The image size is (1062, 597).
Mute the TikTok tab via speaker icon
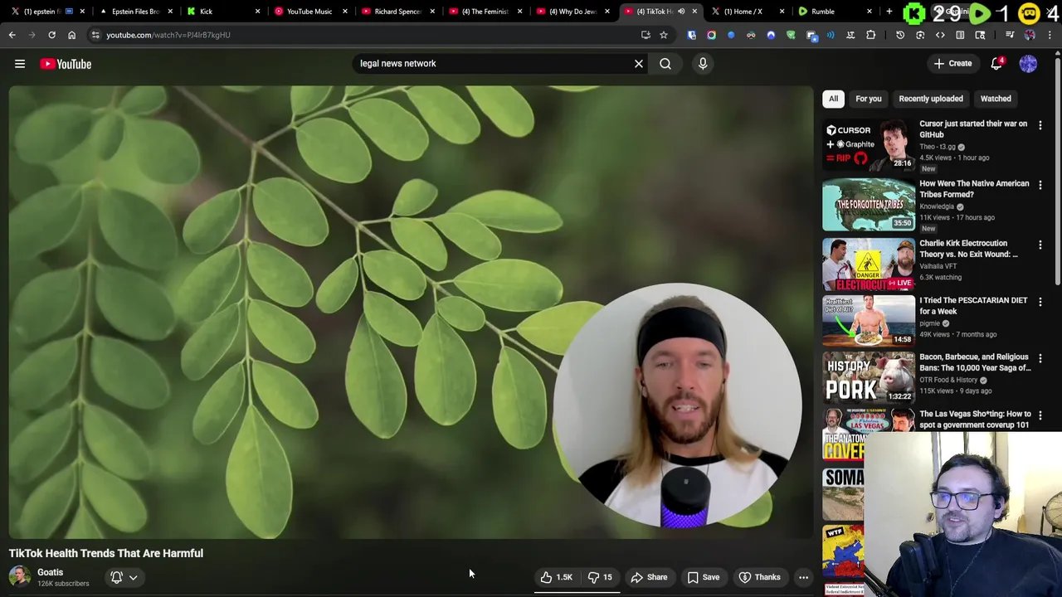pyautogui.click(x=681, y=11)
